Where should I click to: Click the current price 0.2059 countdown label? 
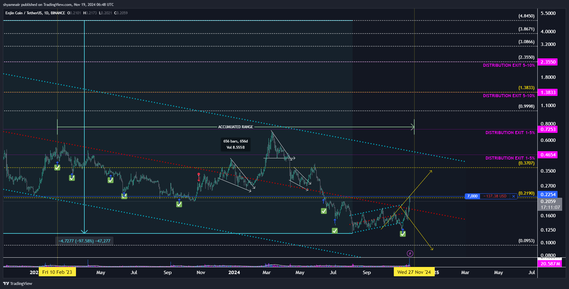pos(550,204)
